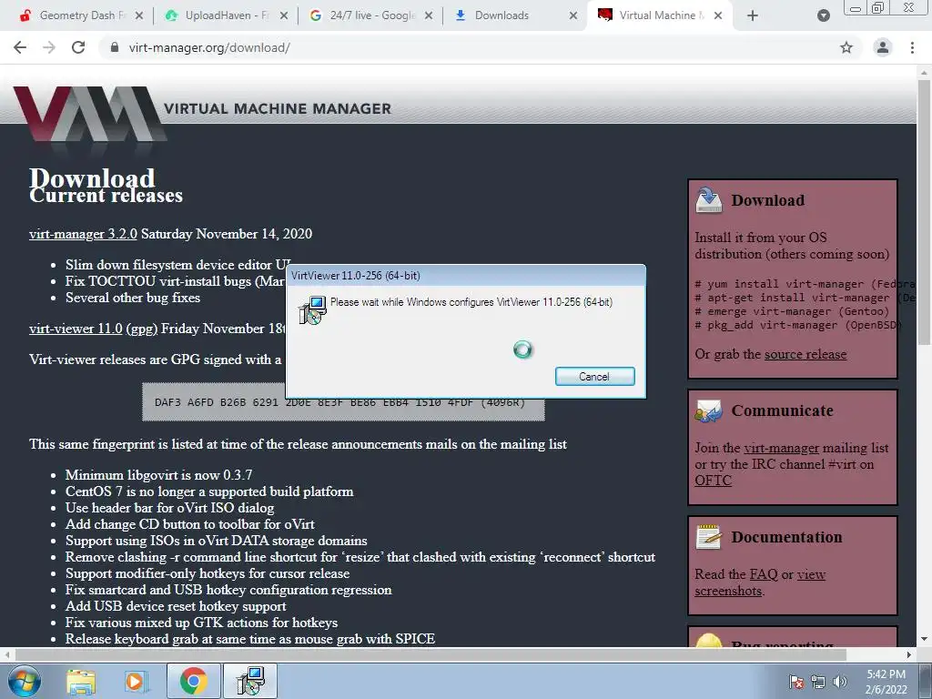Click the padlock site info icon
The image size is (932, 699).
pos(115,47)
